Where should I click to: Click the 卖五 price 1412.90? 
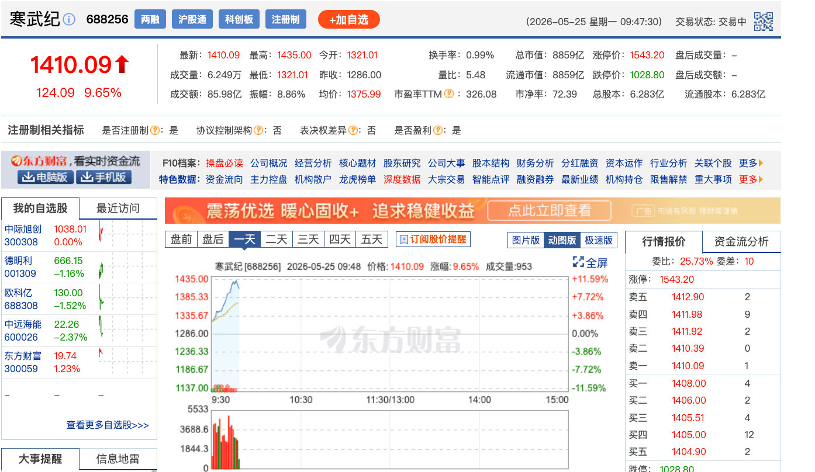pyautogui.click(x=688, y=297)
